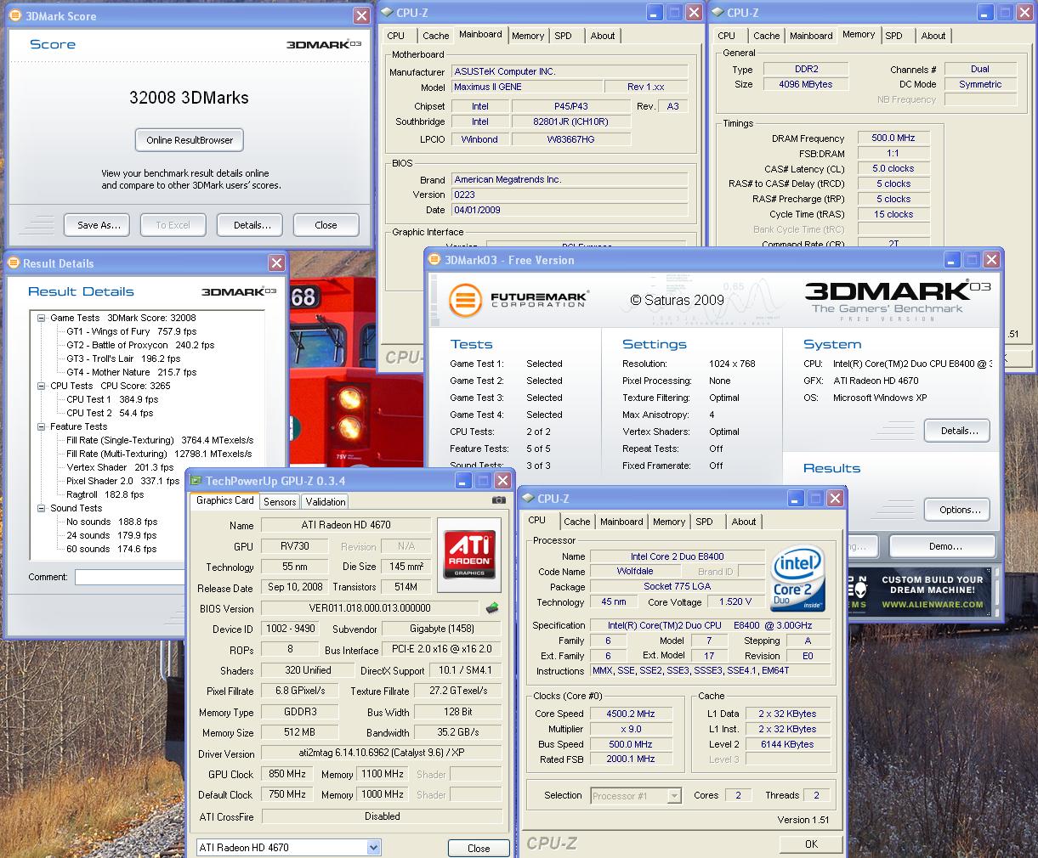The image size is (1038, 858).
Task: Click the To Excel button
Action: tap(173, 225)
